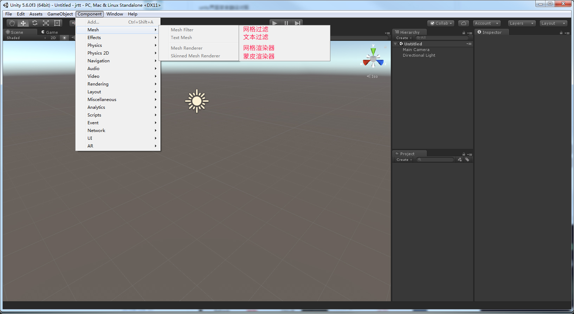
Task: Select the Rotate tool
Action: [34, 23]
